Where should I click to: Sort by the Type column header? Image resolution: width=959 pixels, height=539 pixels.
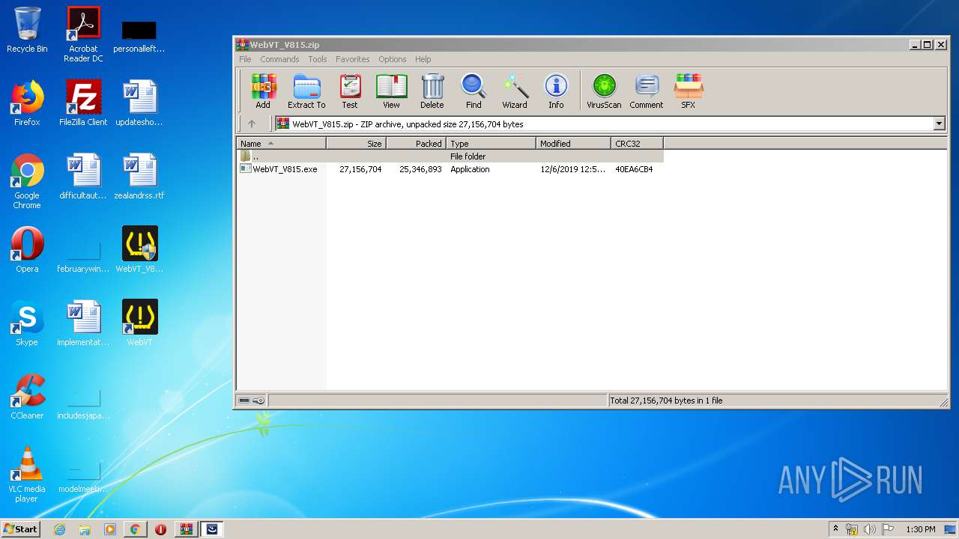(x=491, y=144)
